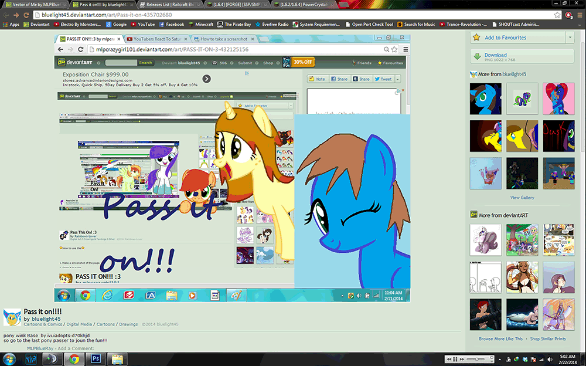Open Google Chrome from the taskbar
Image resolution: width=586 pixels, height=366 pixels.
click(x=74, y=360)
